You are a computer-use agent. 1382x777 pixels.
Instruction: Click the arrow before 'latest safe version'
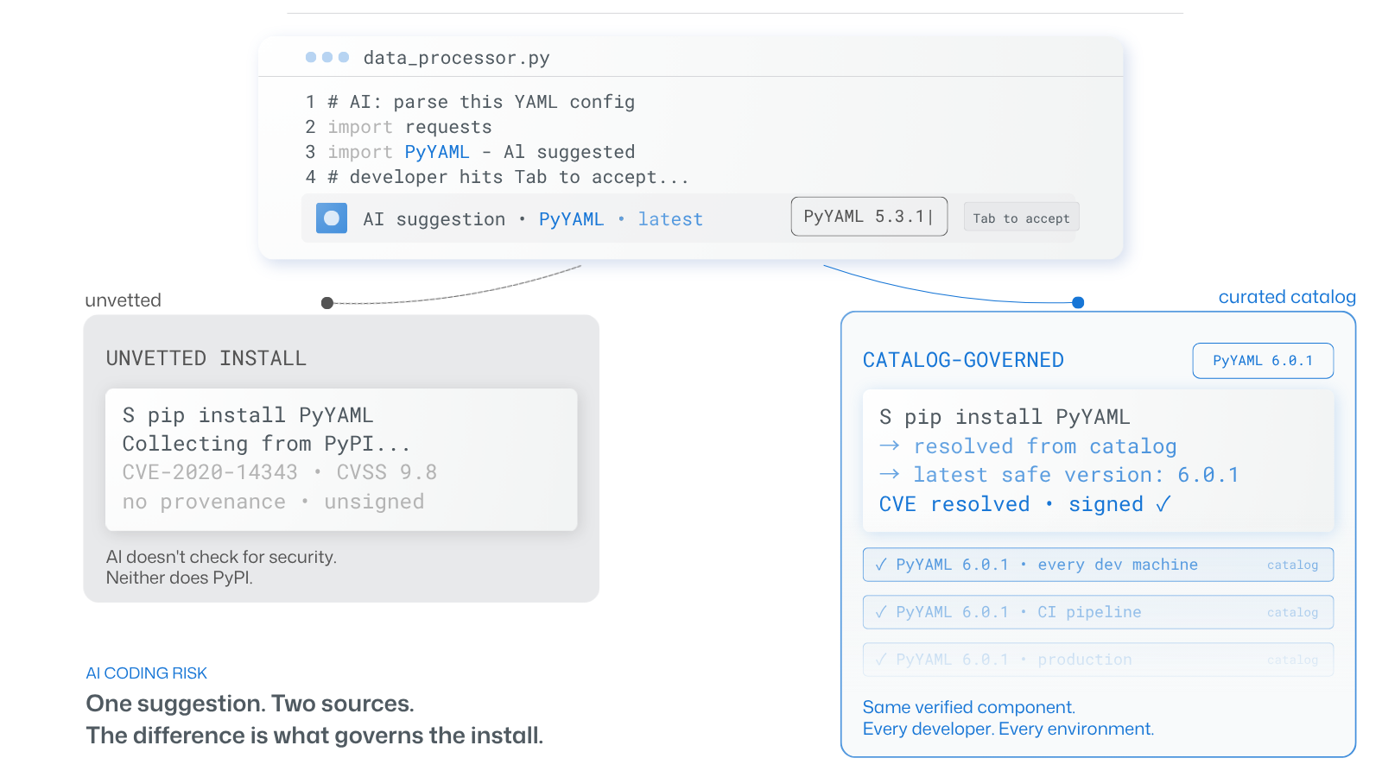890,475
